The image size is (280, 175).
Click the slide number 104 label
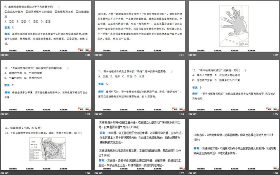tap(182, 114)
